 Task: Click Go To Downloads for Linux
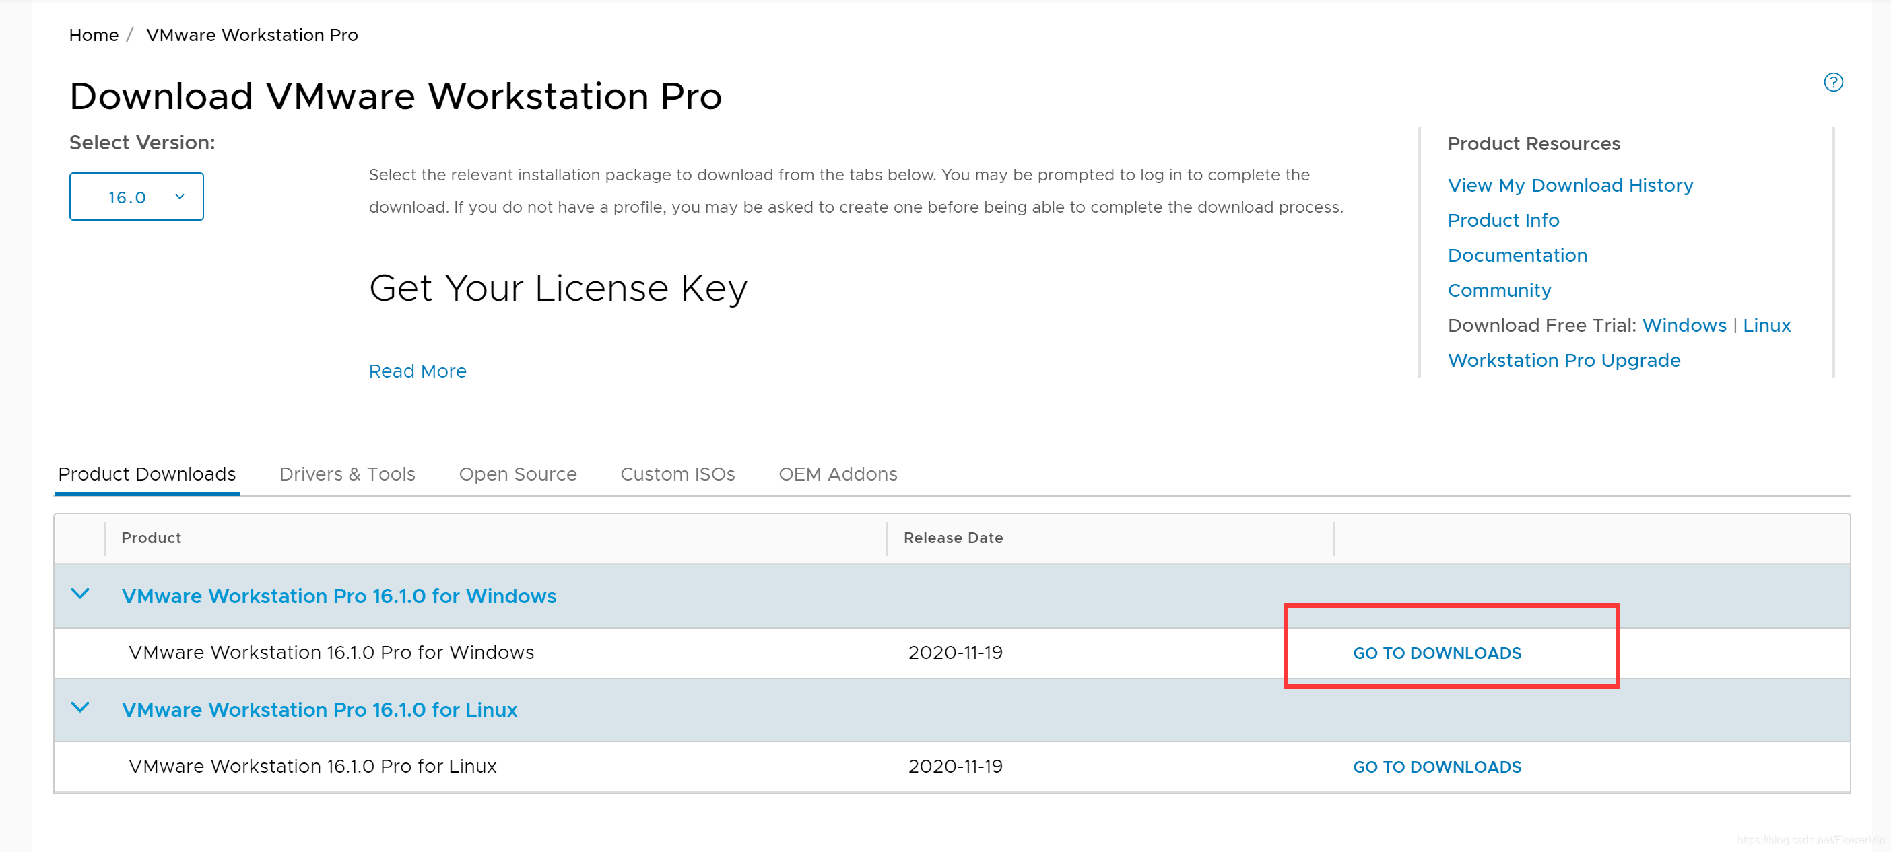point(1436,767)
